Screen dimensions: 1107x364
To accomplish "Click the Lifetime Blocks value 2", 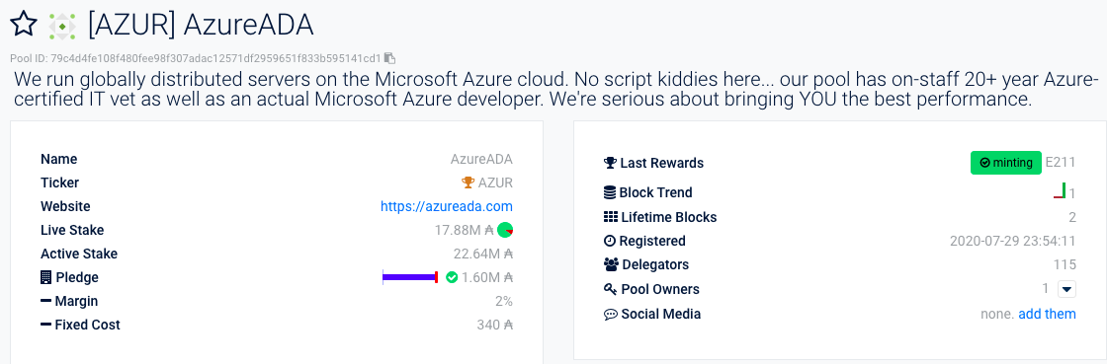I will click(1072, 217).
